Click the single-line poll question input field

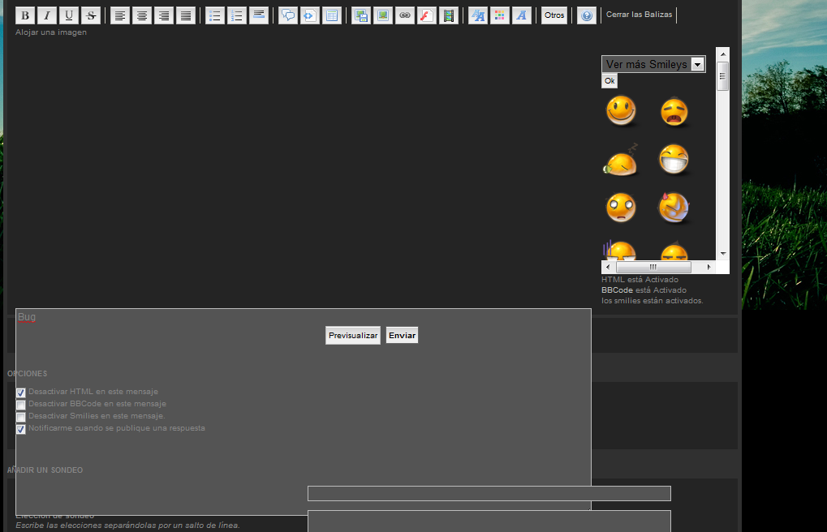(x=489, y=494)
